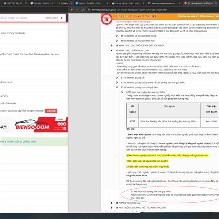Image resolution: width=219 pixels, height=219 pixels.
Task: Collapse 07 Khai thác quặng kim loại
Action: pyautogui.click(x=111, y=50)
